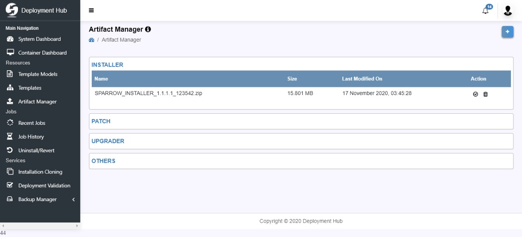Expand the UPGRADER section
This screenshot has width=522, height=237.
tap(108, 141)
